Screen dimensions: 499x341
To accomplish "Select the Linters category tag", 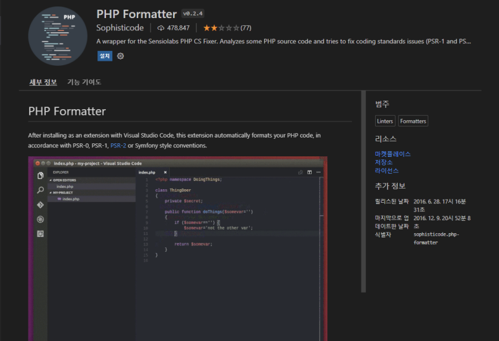I will tap(385, 121).
